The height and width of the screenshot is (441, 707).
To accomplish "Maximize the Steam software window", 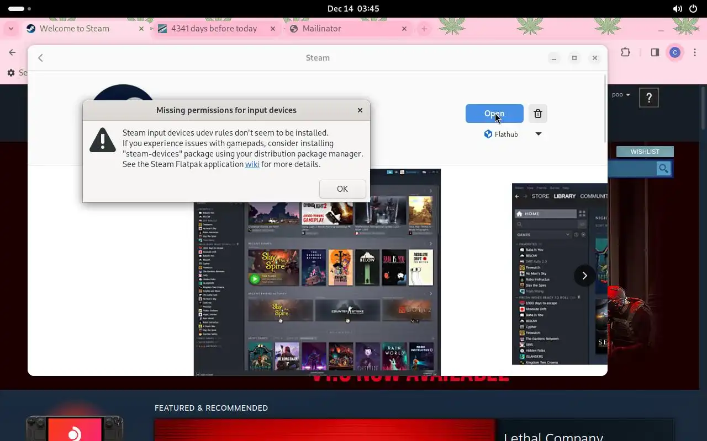I will point(574,58).
